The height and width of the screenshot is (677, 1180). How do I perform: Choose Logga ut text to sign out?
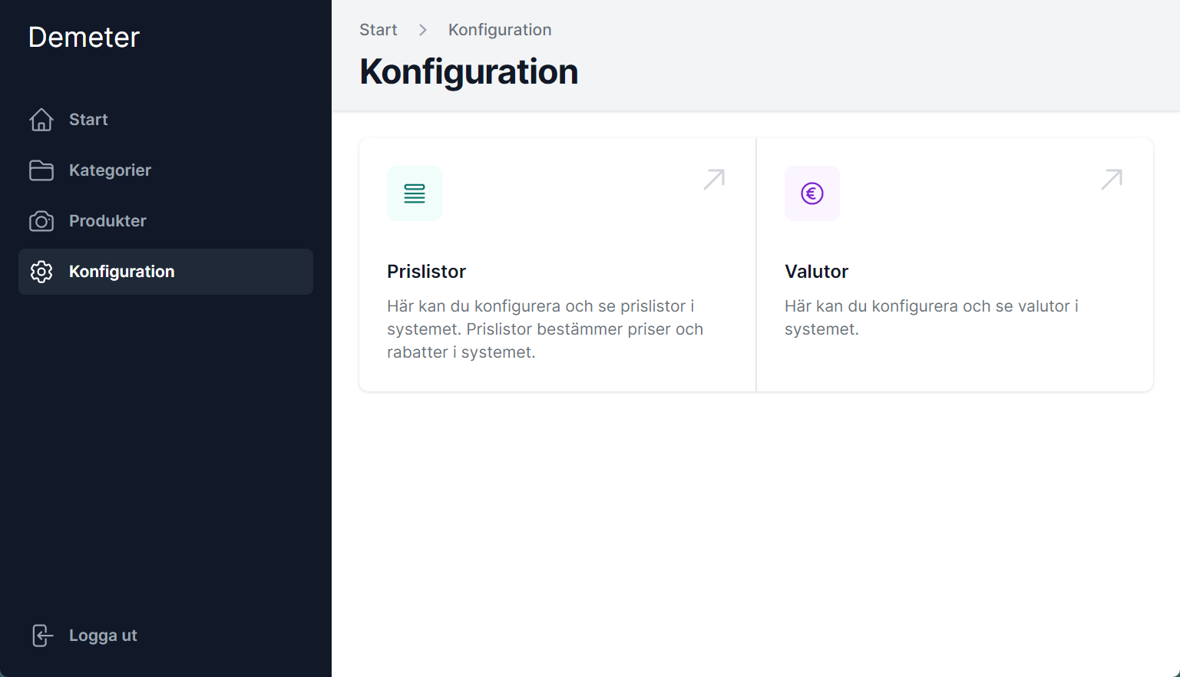[x=103, y=636]
